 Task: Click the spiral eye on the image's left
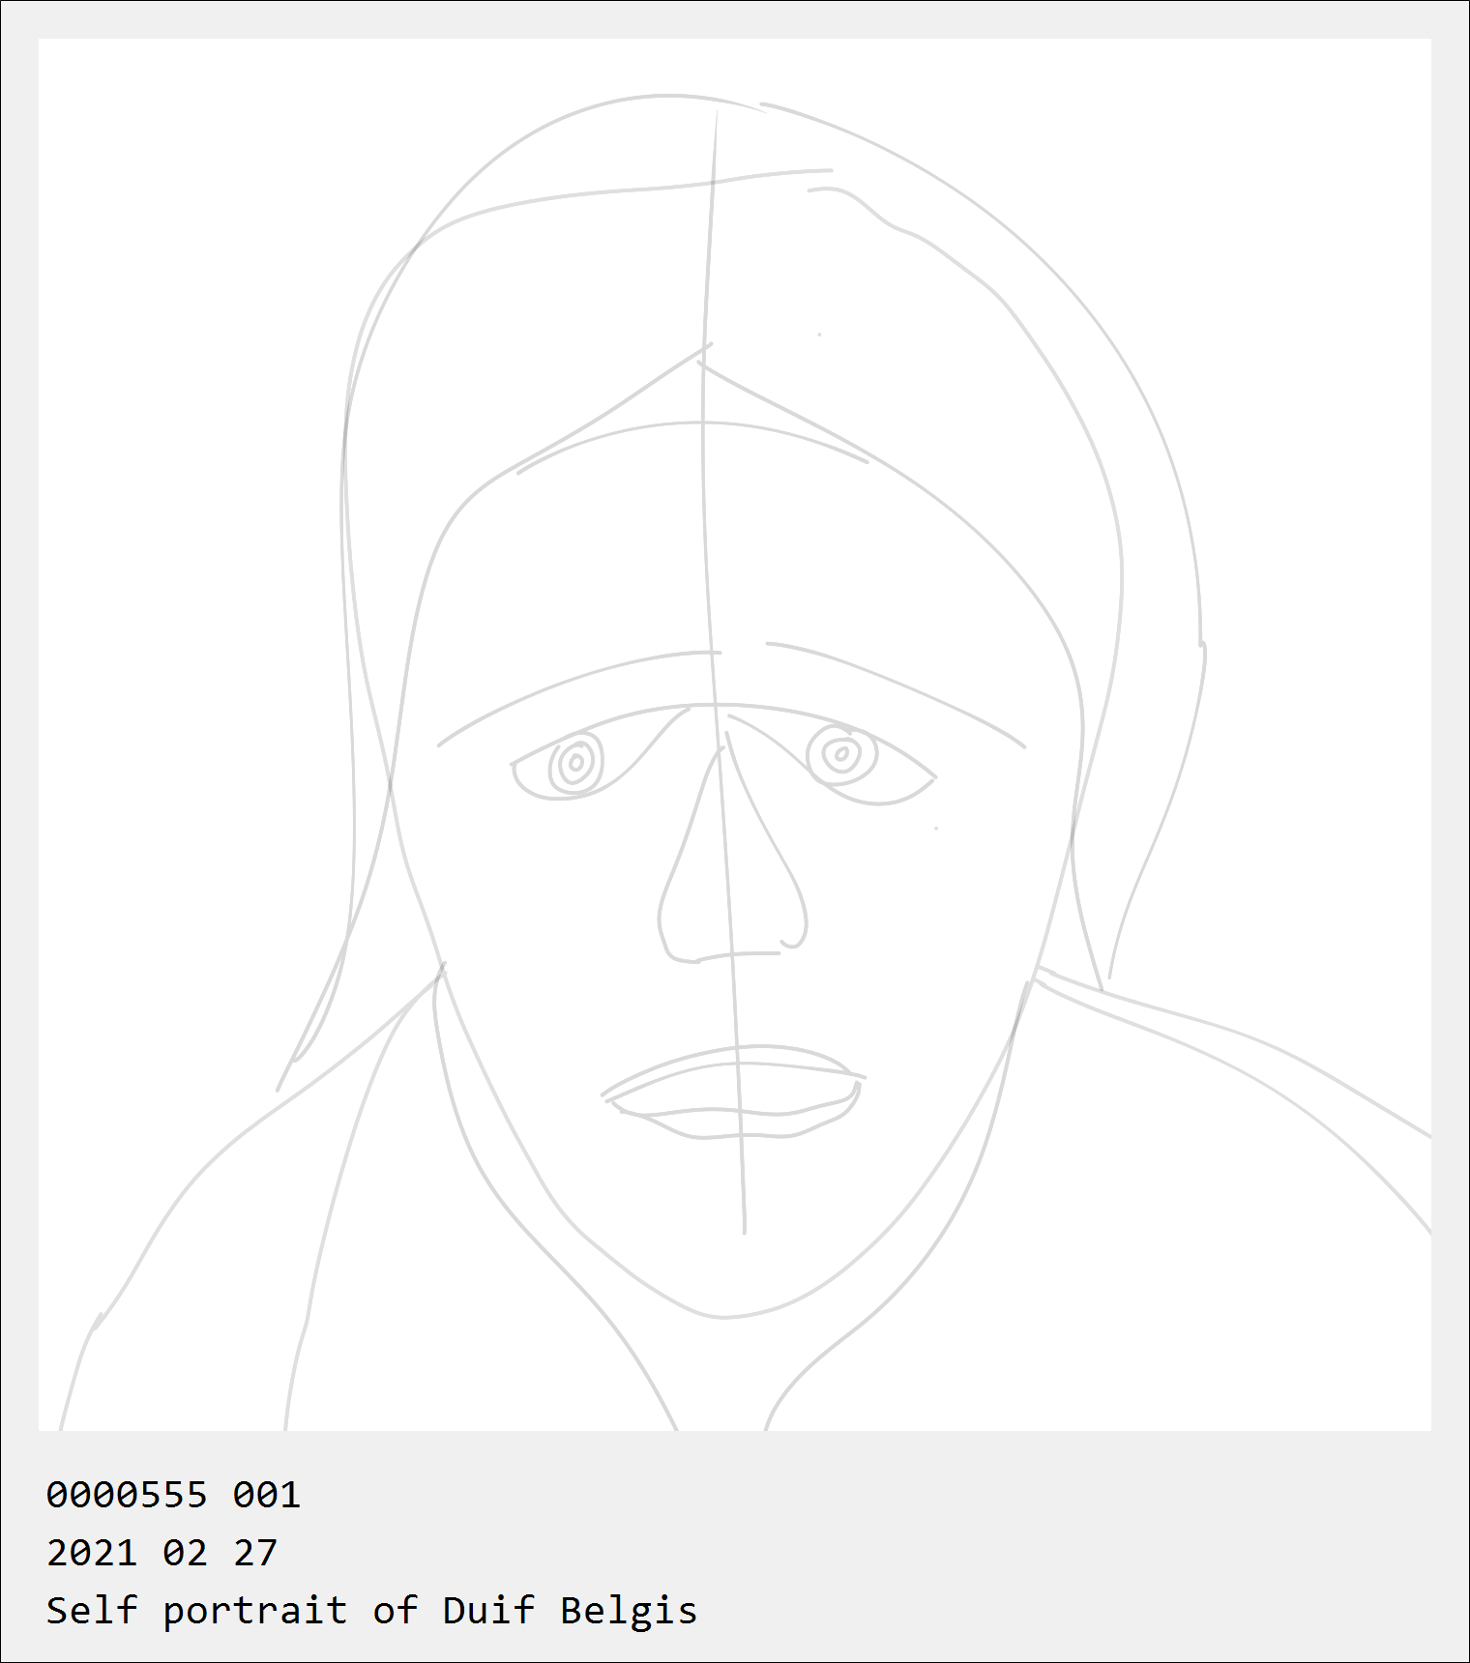576,764
